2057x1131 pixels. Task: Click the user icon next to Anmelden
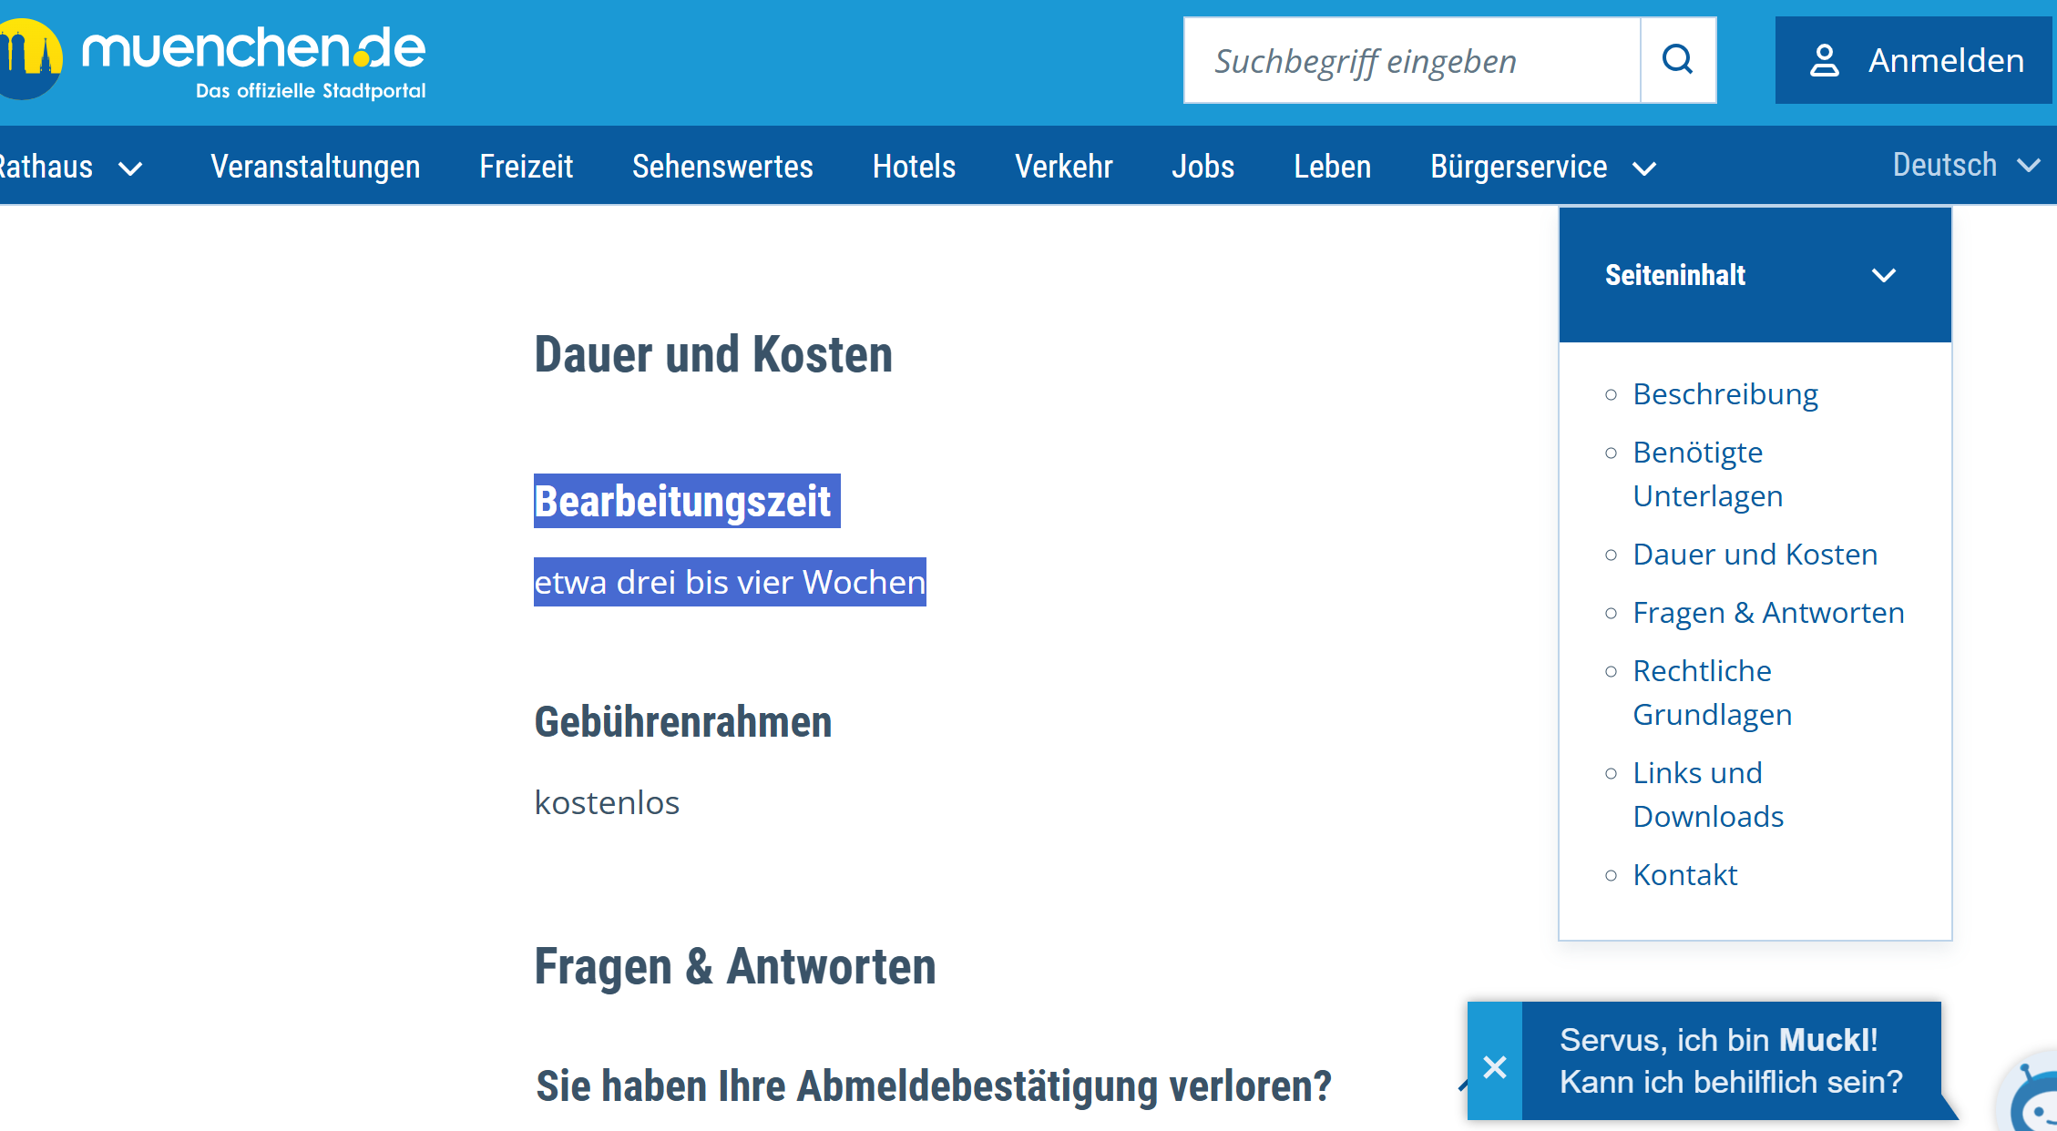(1824, 61)
